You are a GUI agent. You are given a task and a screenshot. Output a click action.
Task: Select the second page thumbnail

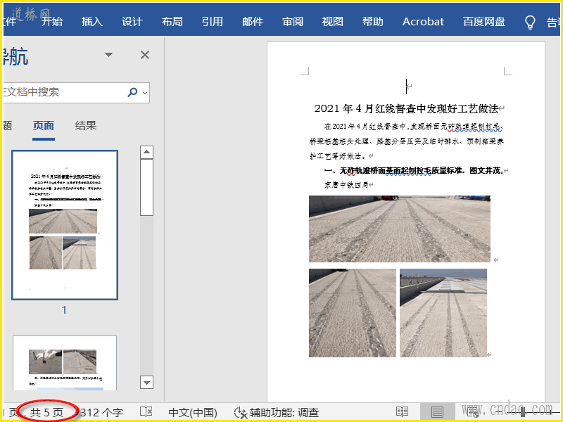pyautogui.click(x=65, y=363)
